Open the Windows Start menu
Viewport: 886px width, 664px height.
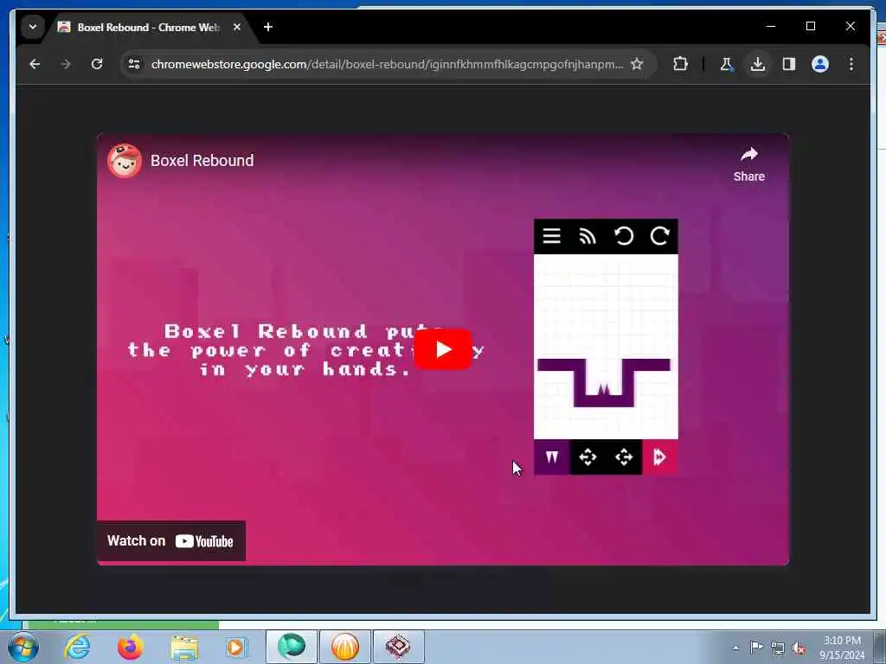point(23,647)
